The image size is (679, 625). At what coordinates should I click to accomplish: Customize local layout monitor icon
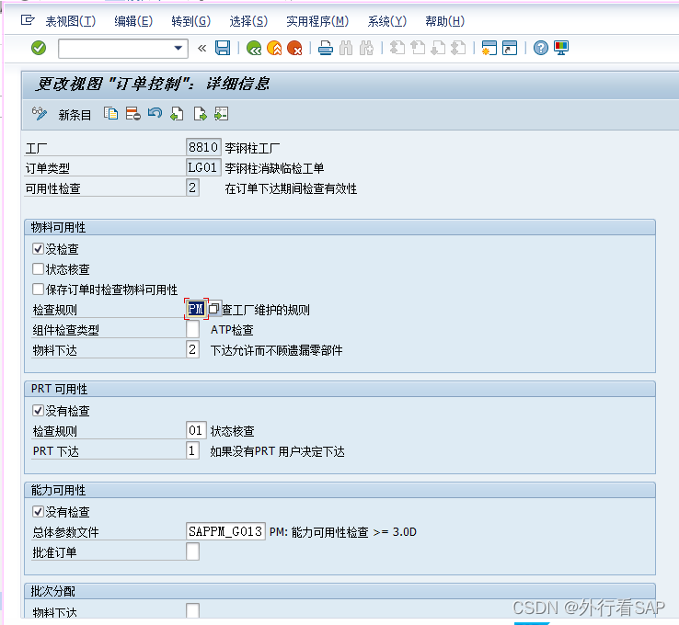(561, 48)
